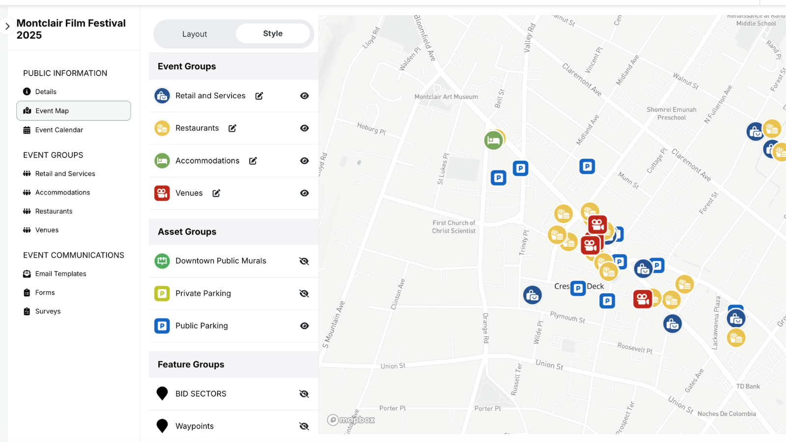
Task: Click the Private Parking yellow-green color icon
Action: point(162,294)
